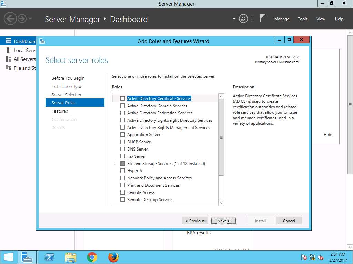Go to the Before You Begin step
This screenshot has width=353, height=264.
pos(68,78)
